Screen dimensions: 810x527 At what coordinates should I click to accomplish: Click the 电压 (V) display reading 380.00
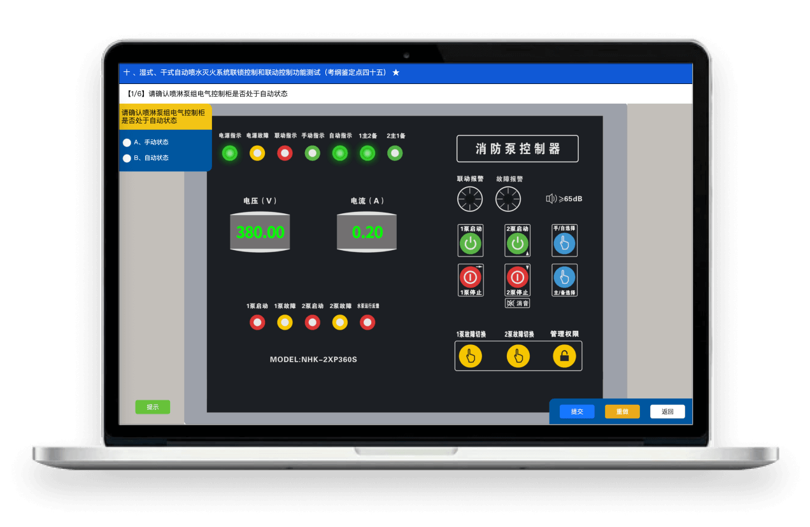point(260,232)
